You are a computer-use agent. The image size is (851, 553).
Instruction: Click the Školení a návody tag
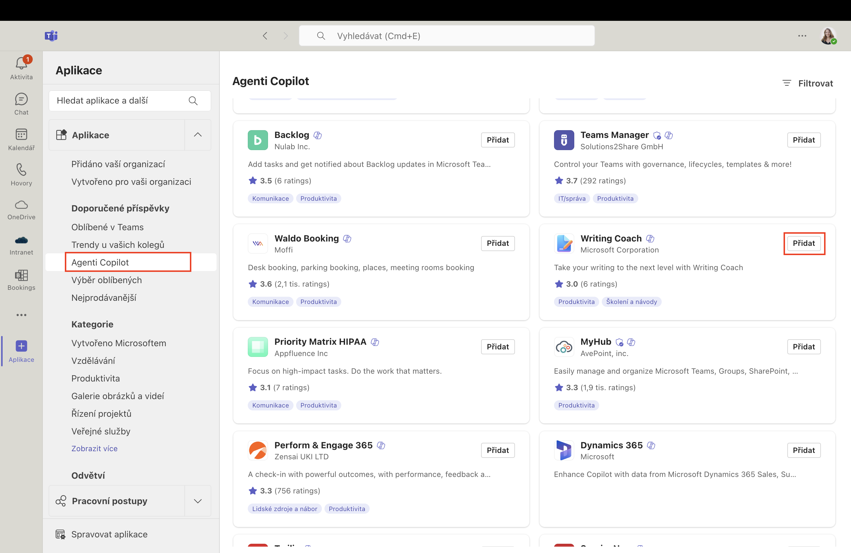(632, 302)
